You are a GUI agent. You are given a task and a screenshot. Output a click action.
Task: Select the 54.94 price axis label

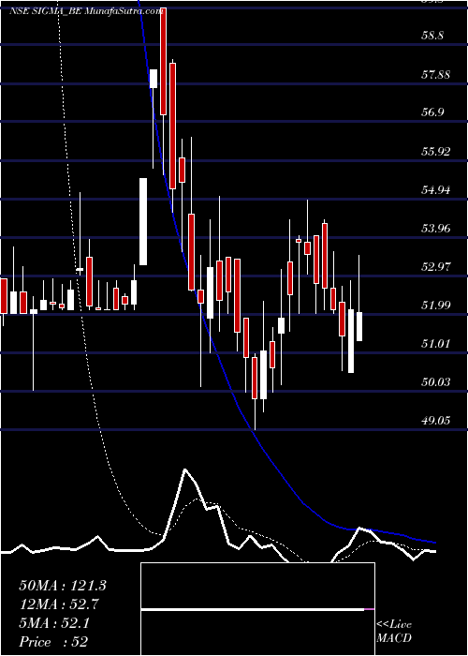pos(436,190)
